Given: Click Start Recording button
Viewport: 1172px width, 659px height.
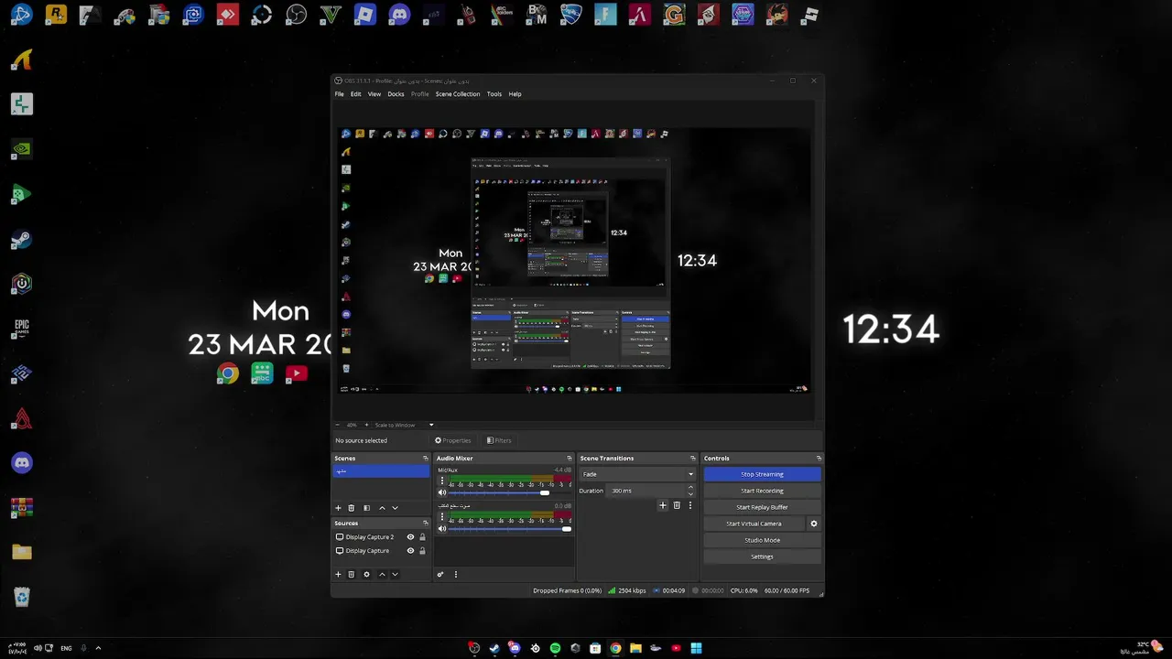Looking at the screenshot, I should pos(762,491).
